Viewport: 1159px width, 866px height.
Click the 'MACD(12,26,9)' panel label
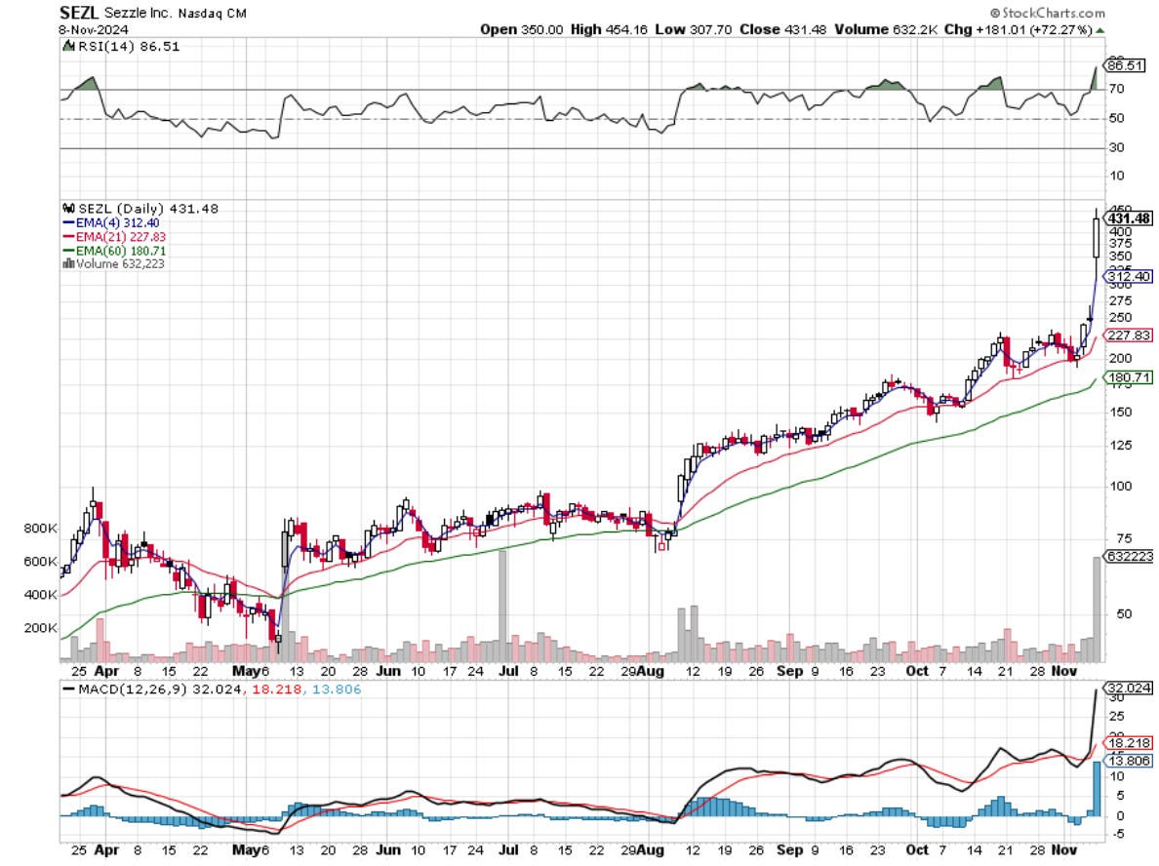(x=133, y=689)
